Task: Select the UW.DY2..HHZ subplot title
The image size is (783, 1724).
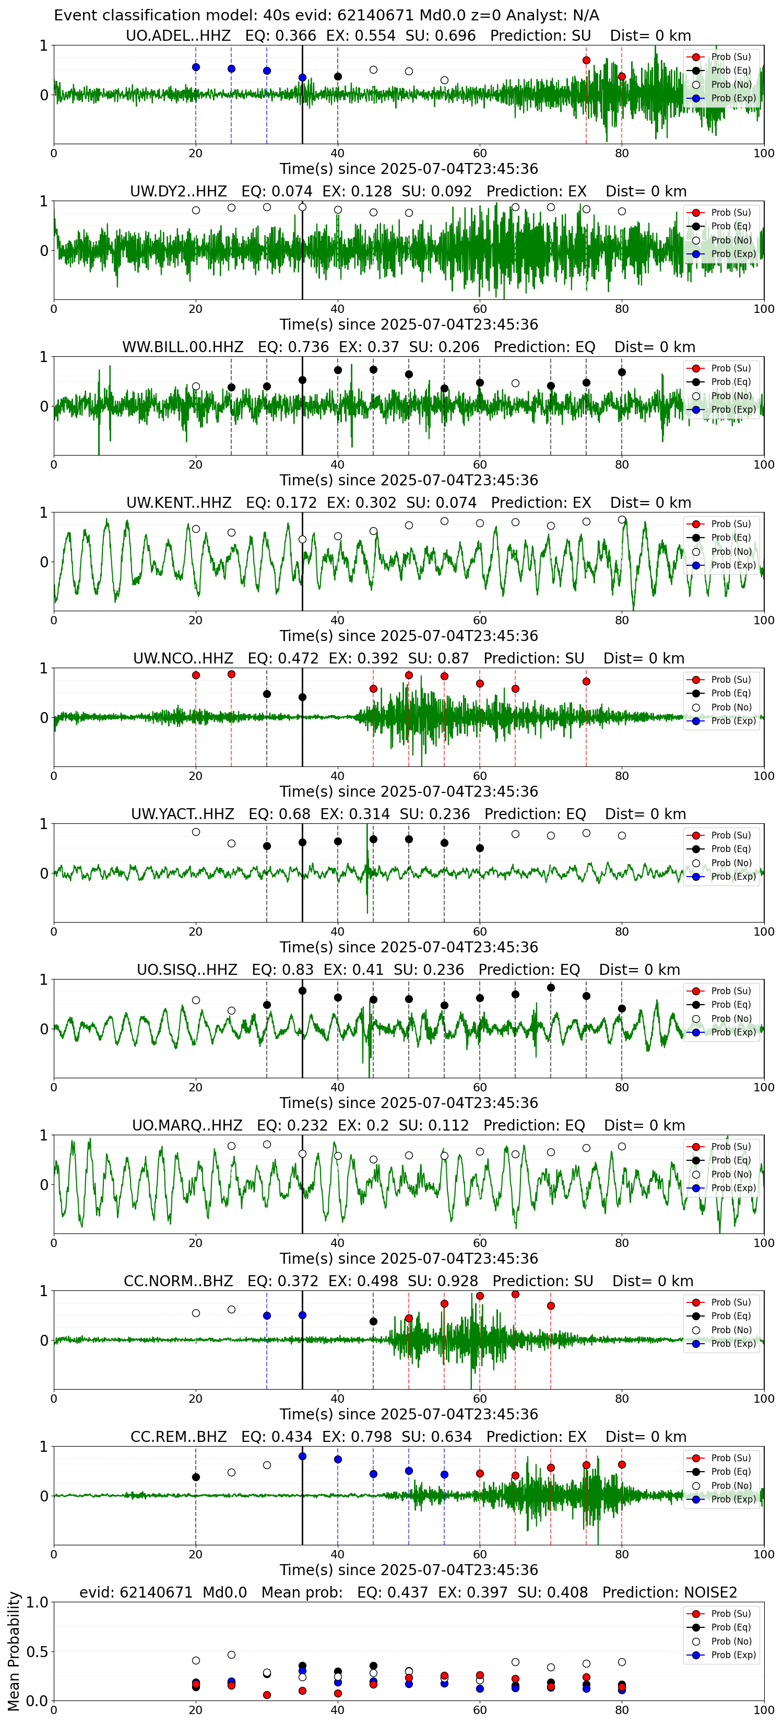Action: [x=408, y=191]
